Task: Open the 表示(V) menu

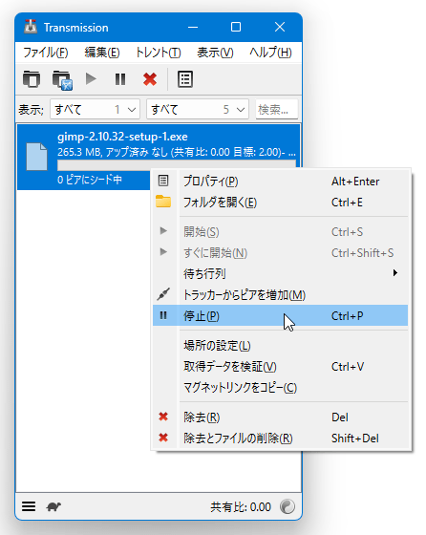Action: coord(215,53)
